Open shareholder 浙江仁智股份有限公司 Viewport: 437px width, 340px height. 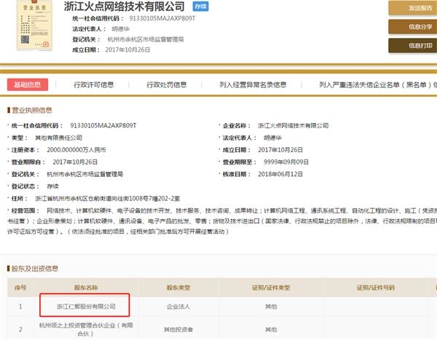86,307
